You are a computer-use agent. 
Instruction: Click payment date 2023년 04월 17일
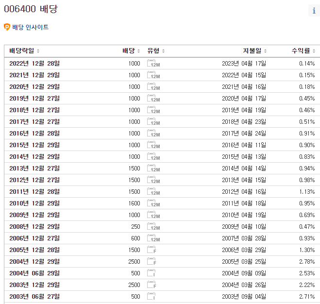[244, 63]
